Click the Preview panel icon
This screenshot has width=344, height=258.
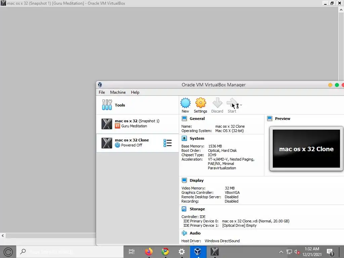[270, 119]
